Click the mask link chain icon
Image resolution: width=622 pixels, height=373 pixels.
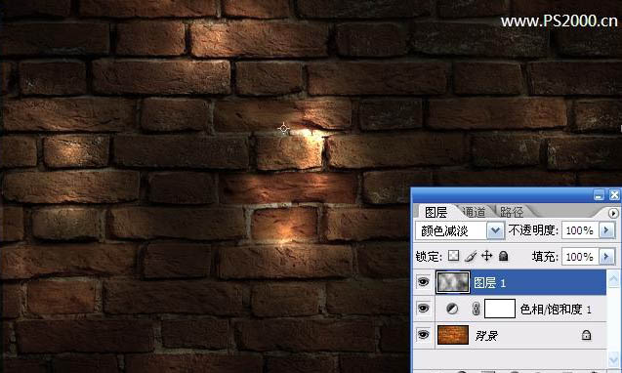click(476, 309)
